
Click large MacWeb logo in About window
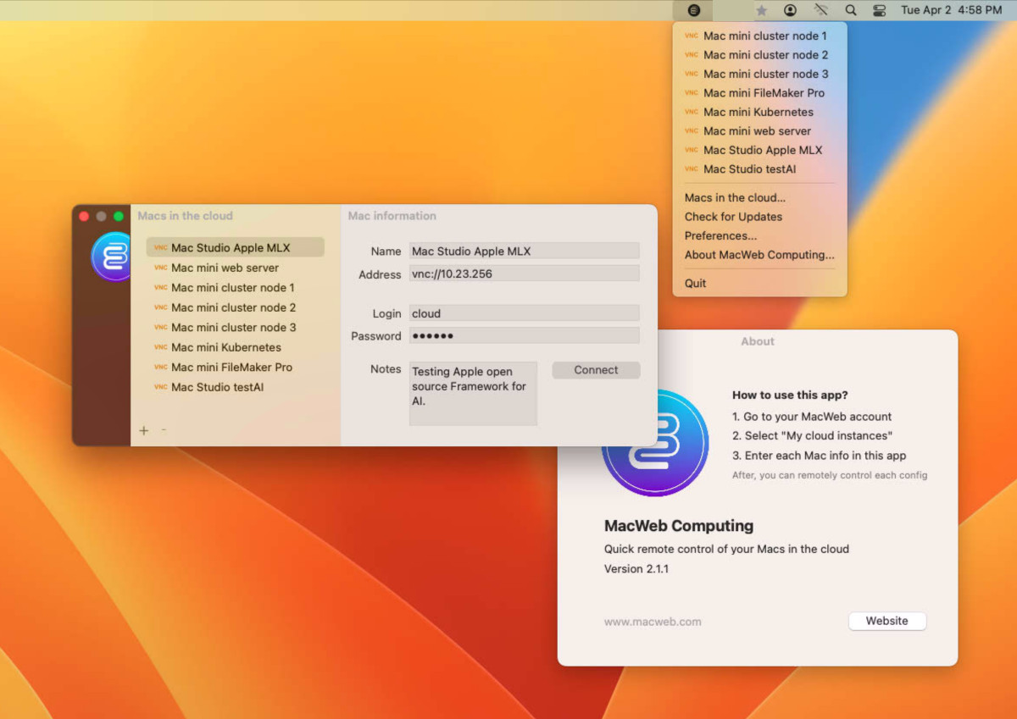click(654, 443)
